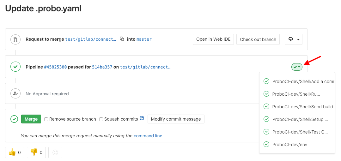Click the approval user icon
The height and width of the screenshot is (161, 341).
(x=15, y=94)
